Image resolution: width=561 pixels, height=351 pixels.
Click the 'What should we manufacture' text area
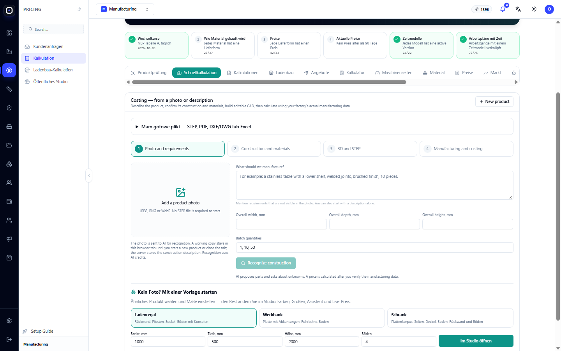coord(374,185)
